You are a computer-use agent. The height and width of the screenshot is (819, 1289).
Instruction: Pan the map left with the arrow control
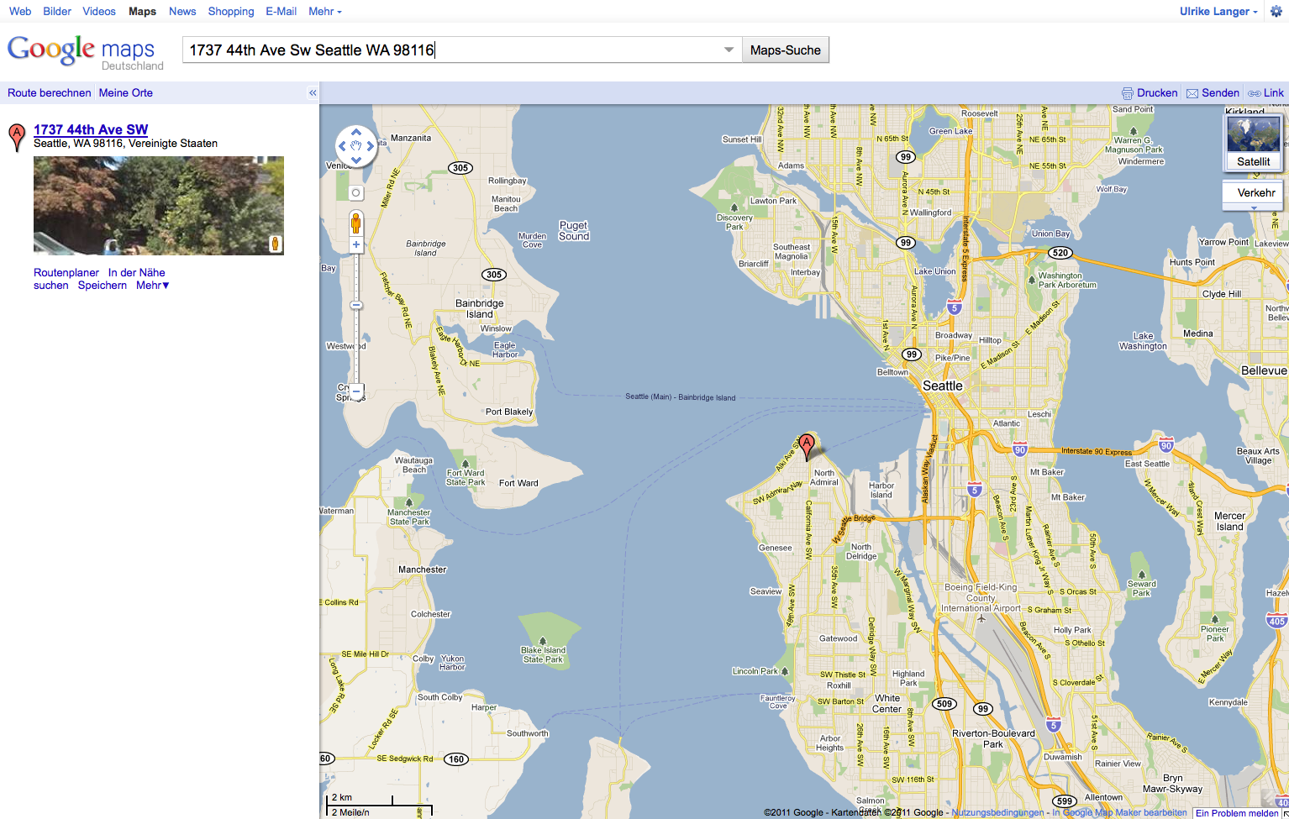pyautogui.click(x=342, y=146)
